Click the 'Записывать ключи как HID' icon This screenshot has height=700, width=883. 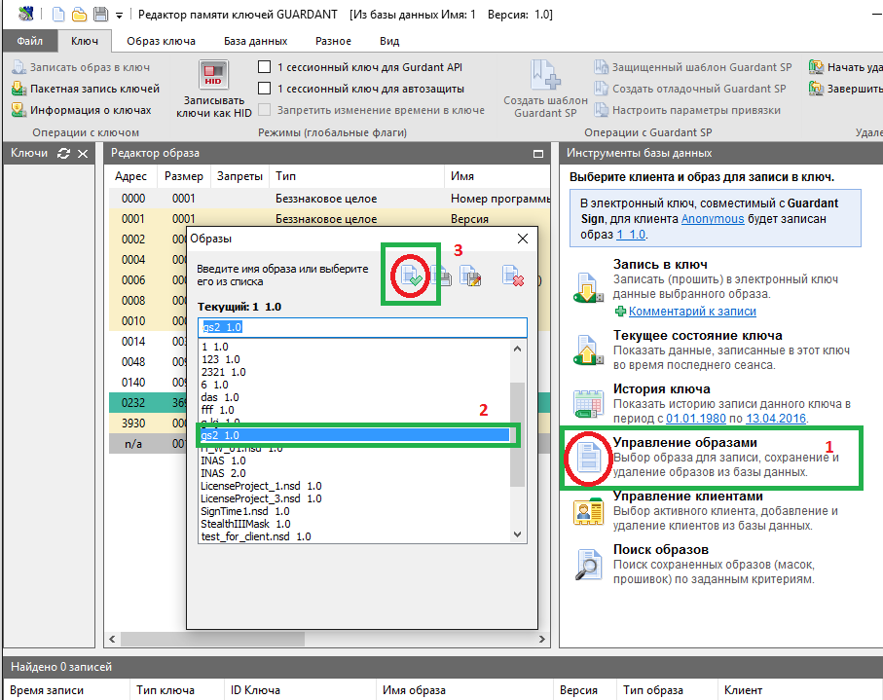pos(213,76)
